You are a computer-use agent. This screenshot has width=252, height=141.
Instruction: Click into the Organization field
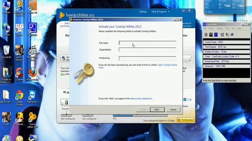click(x=147, y=50)
